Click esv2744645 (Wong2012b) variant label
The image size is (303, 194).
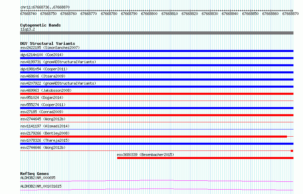tap(43, 119)
